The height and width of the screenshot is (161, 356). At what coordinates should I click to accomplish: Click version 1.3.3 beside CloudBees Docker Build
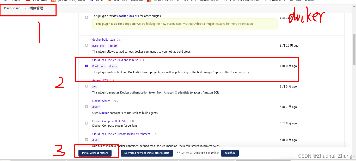pos(143,60)
